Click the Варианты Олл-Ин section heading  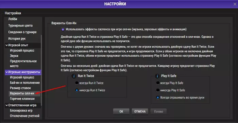(64, 23)
